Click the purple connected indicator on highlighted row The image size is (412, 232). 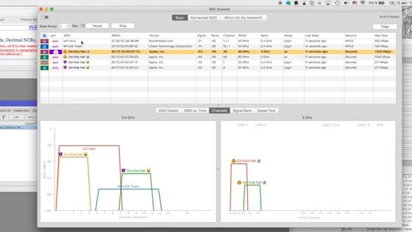(55, 52)
